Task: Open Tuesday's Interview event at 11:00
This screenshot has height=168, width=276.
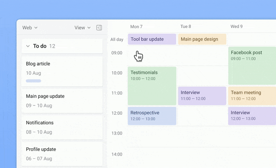Action: 202,96
